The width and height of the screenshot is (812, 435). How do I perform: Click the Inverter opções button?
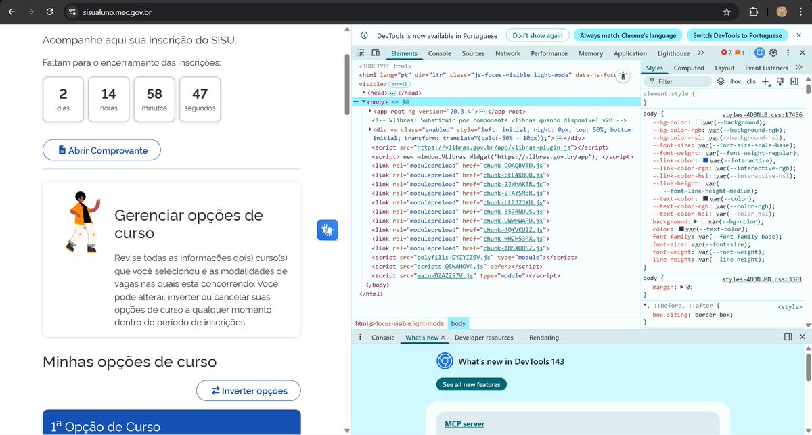(x=248, y=390)
